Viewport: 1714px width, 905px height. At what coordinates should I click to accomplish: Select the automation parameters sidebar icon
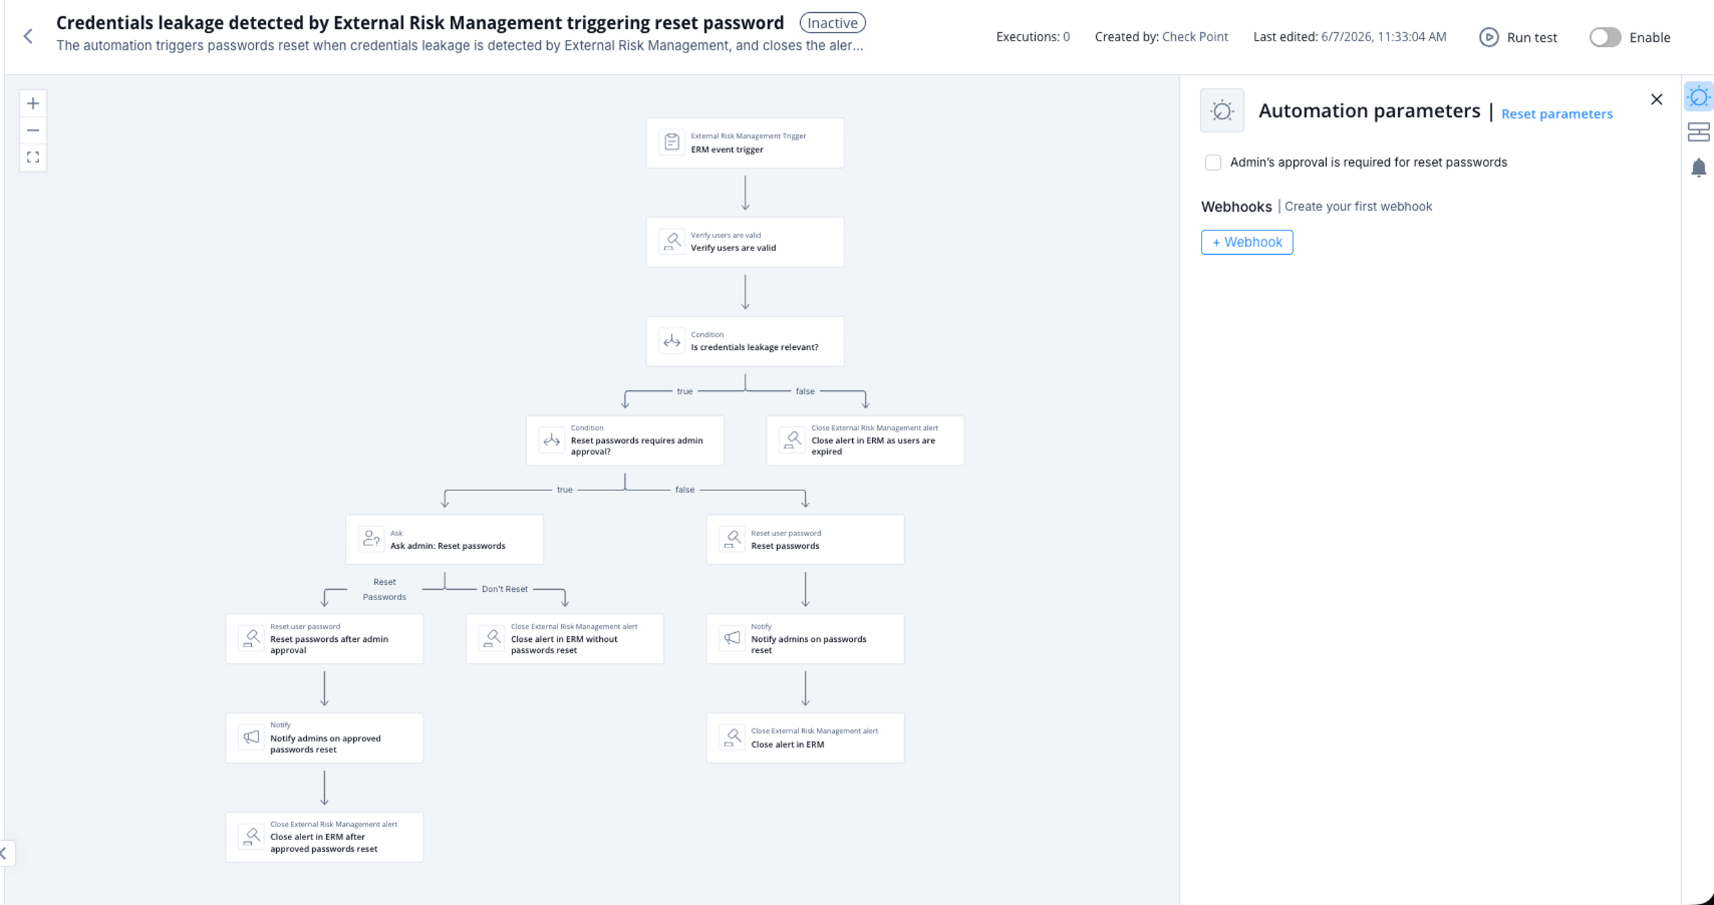point(1698,97)
